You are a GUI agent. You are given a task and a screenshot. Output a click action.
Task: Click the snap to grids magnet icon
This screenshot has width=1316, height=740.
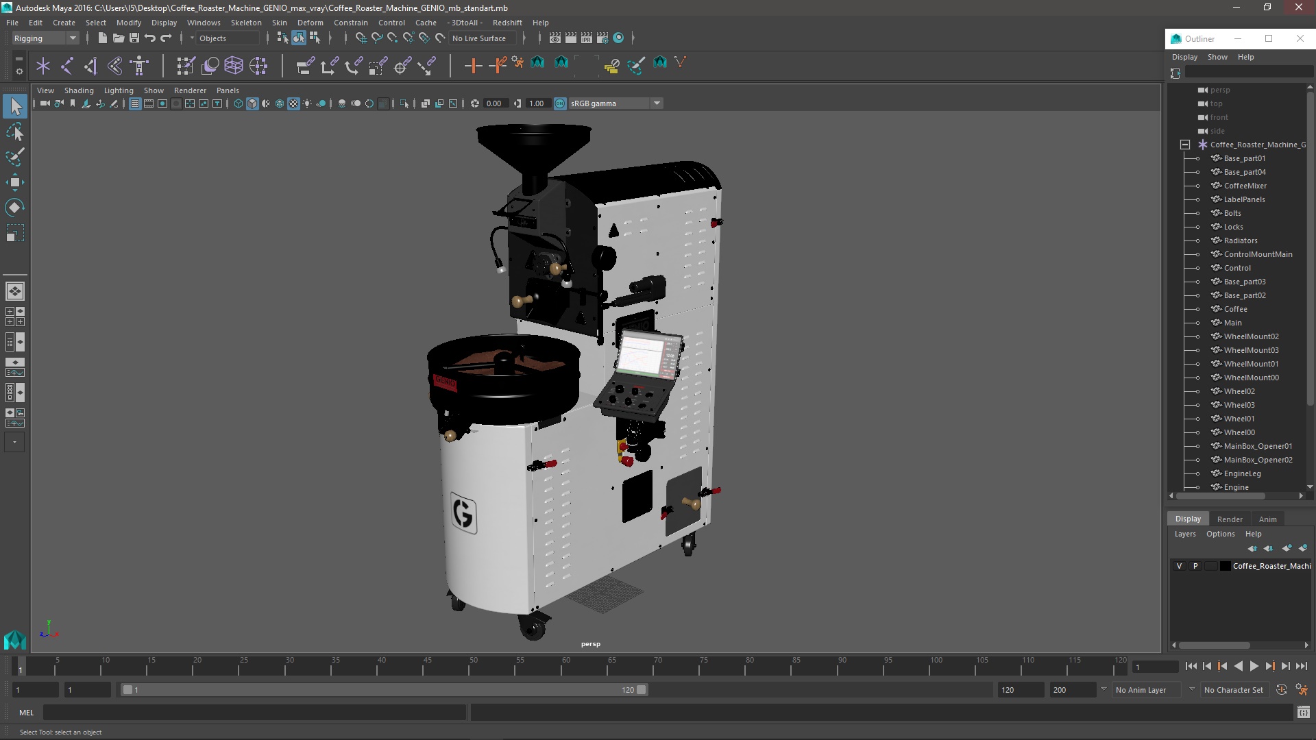pos(361,38)
